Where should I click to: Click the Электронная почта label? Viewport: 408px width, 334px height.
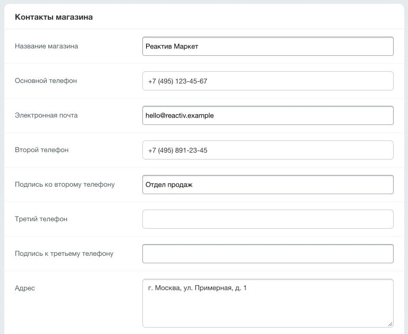coord(46,115)
